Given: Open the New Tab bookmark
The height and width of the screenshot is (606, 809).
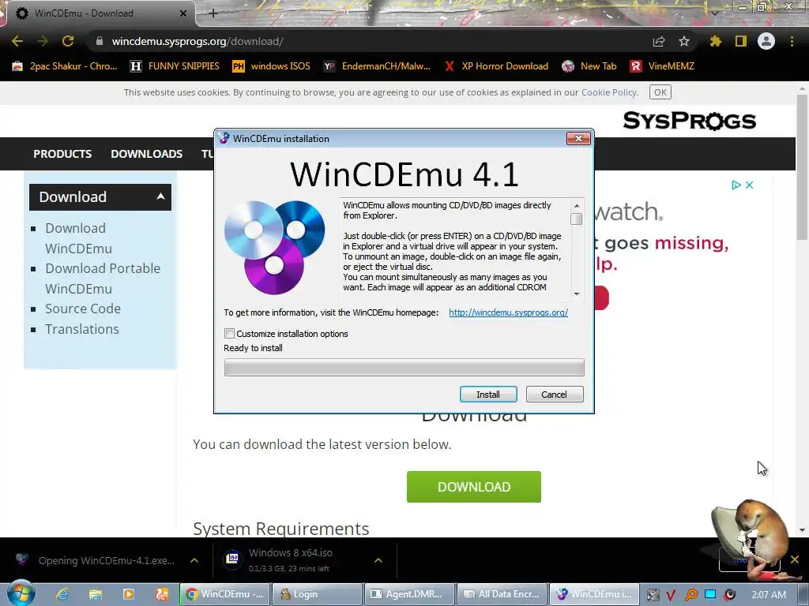Looking at the screenshot, I should [x=589, y=66].
